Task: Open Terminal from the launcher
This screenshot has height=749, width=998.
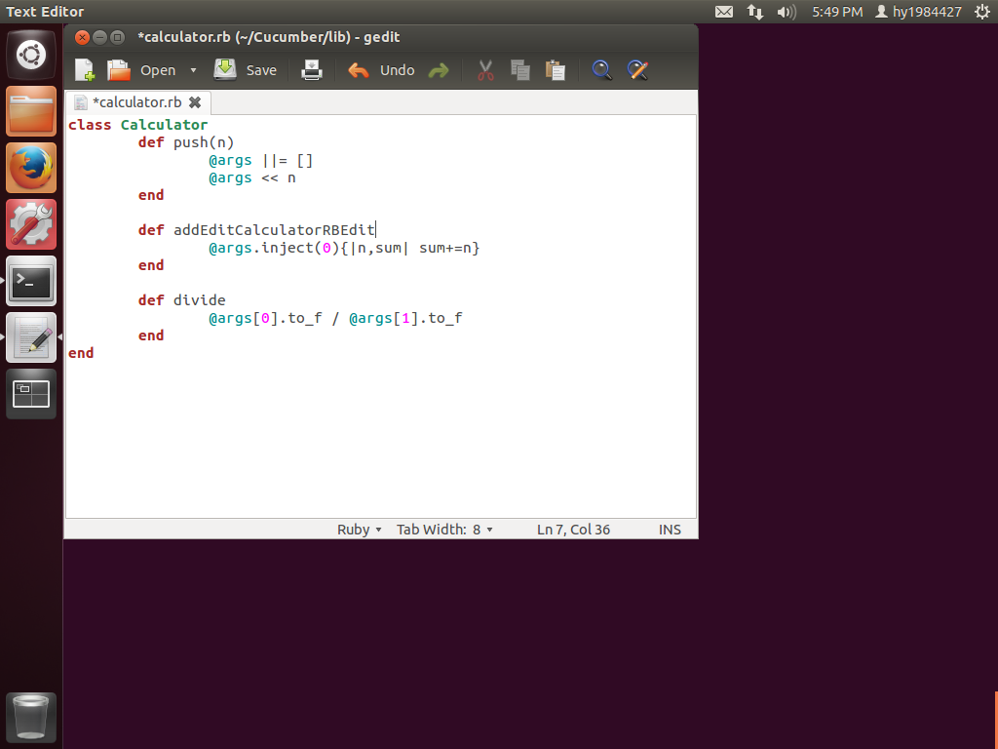Action: pos(31,281)
